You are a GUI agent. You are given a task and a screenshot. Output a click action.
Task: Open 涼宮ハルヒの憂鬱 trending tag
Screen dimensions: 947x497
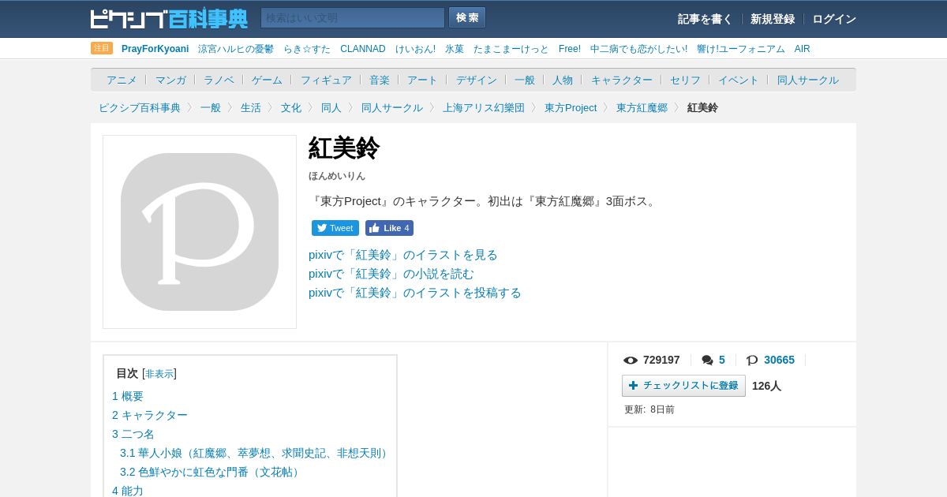coord(236,49)
